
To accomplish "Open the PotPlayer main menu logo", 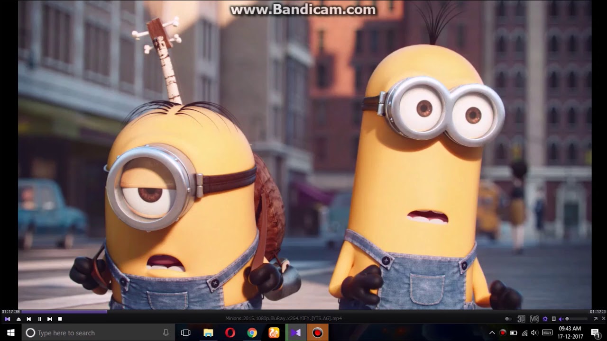I will (x=7, y=319).
